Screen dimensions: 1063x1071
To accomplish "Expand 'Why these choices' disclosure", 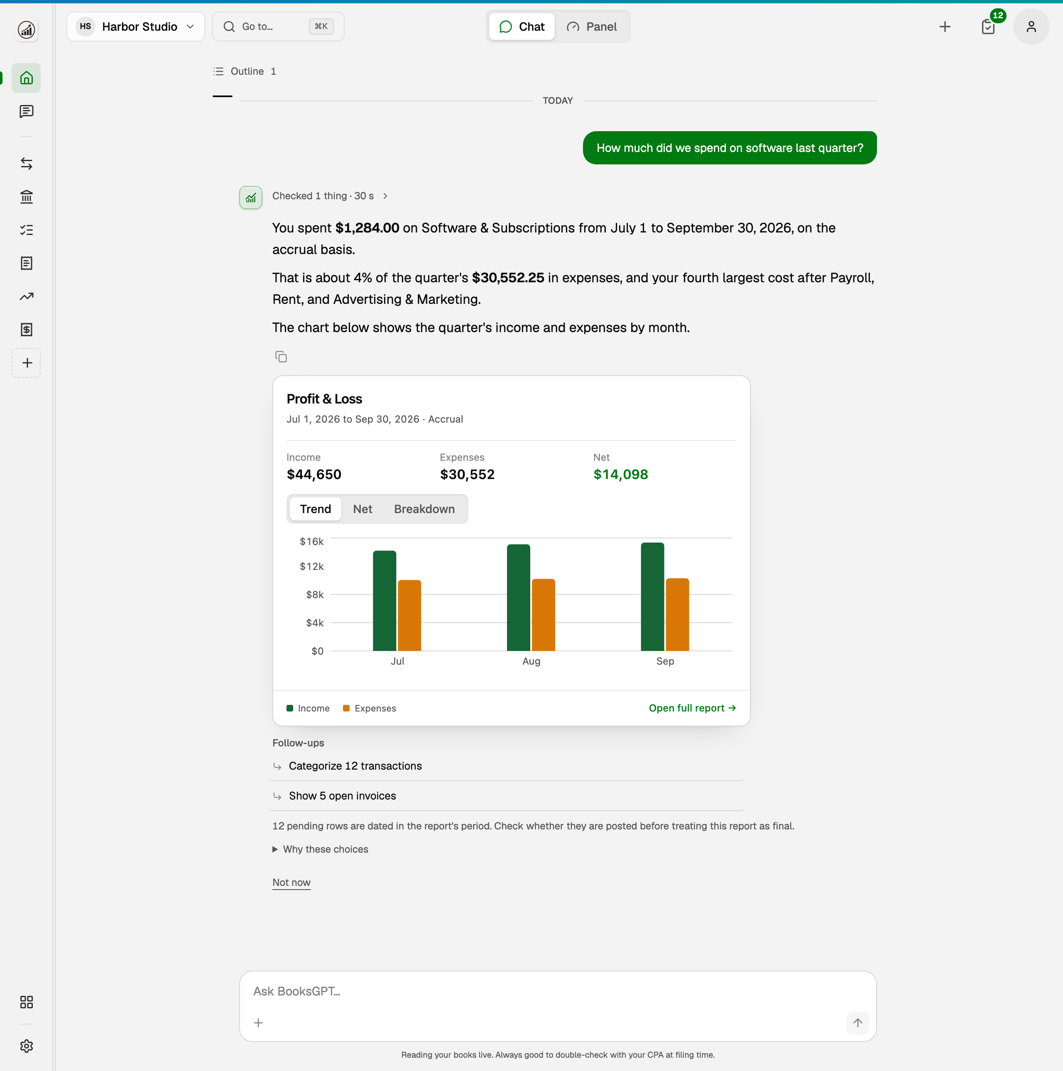I will click(x=320, y=849).
